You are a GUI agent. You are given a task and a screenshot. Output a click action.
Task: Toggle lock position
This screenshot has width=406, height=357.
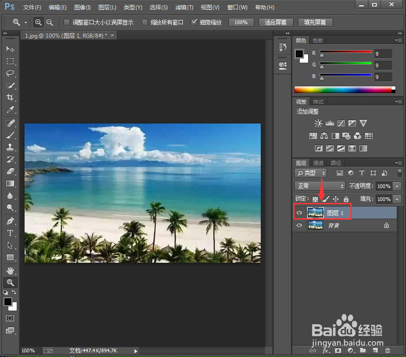click(x=335, y=199)
